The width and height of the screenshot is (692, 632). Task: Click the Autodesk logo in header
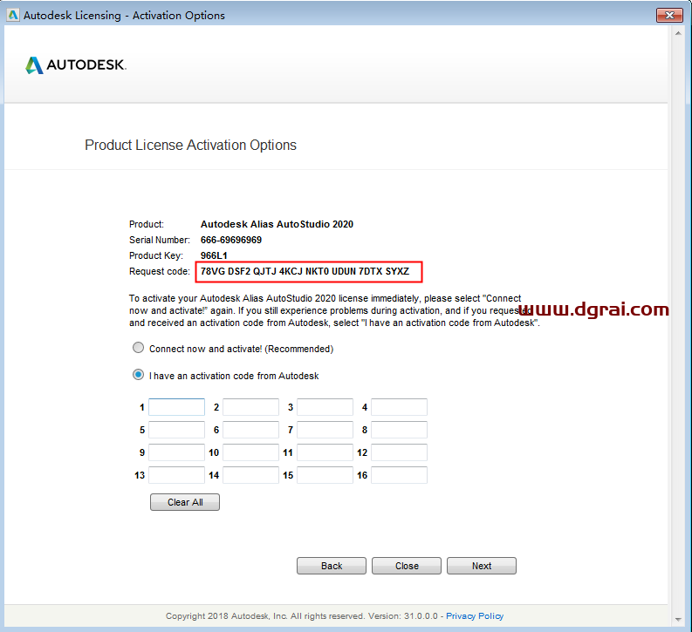(x=76, y=65)
